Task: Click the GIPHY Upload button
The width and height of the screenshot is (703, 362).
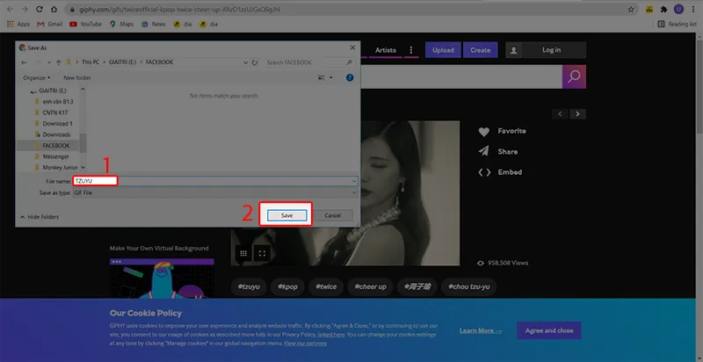Action: 443,50
